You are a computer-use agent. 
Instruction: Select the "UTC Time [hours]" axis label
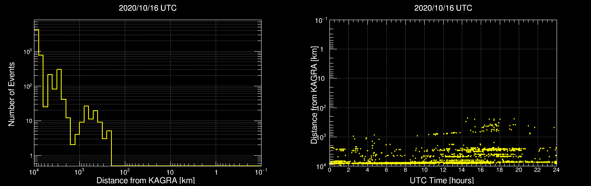point(442,180)
